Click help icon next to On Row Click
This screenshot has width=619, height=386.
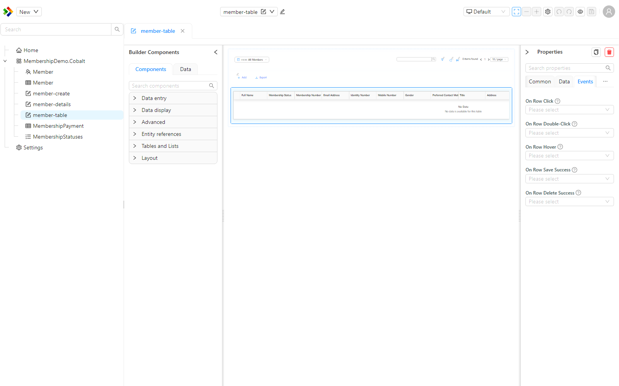(x=557, y=101)
